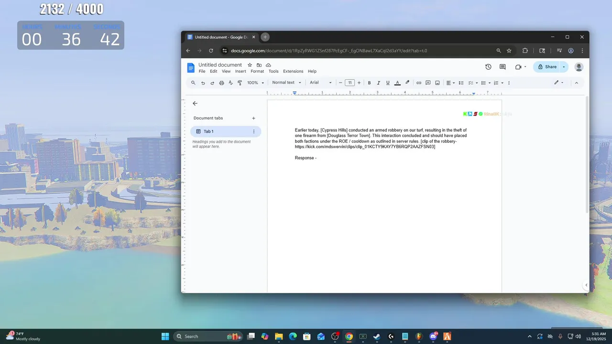Click the Untitled document title
Viewport: 612px width, 344px height.
pos(220,65)
